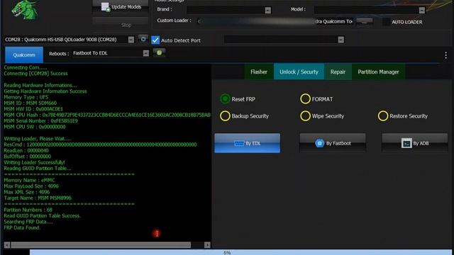Click the browse button beside Custom Loader
The image size is (454, 255).
pyautogui.click(x=364, y=22)
